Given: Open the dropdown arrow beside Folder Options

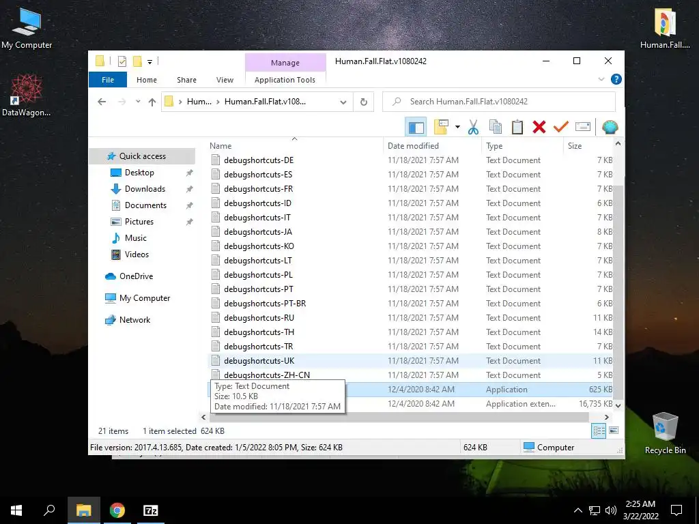Looking at the screenshot, I should (457, 128).
